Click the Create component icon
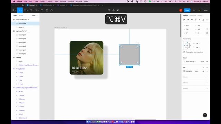 tap(114, 10)
